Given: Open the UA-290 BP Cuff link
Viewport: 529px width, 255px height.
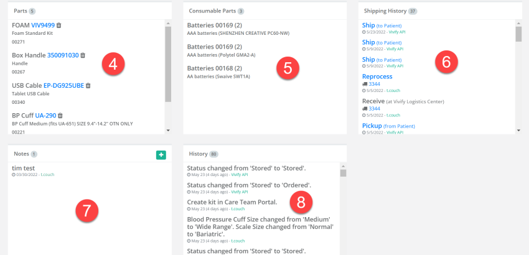Looking at the screenshot, I should click(x=45, y=116).
